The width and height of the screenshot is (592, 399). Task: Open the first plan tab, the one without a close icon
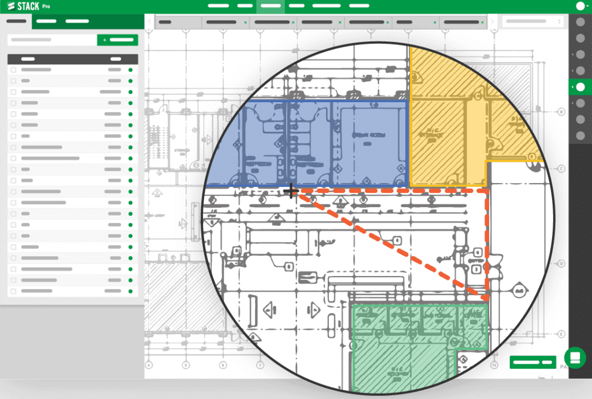[x=178, y=23]
